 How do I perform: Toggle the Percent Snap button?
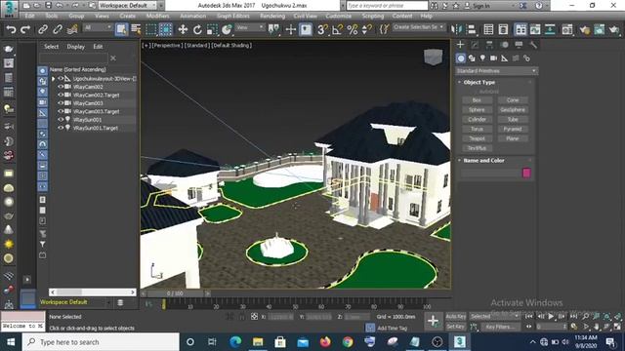pyautogui.click(x=352, y=29)
